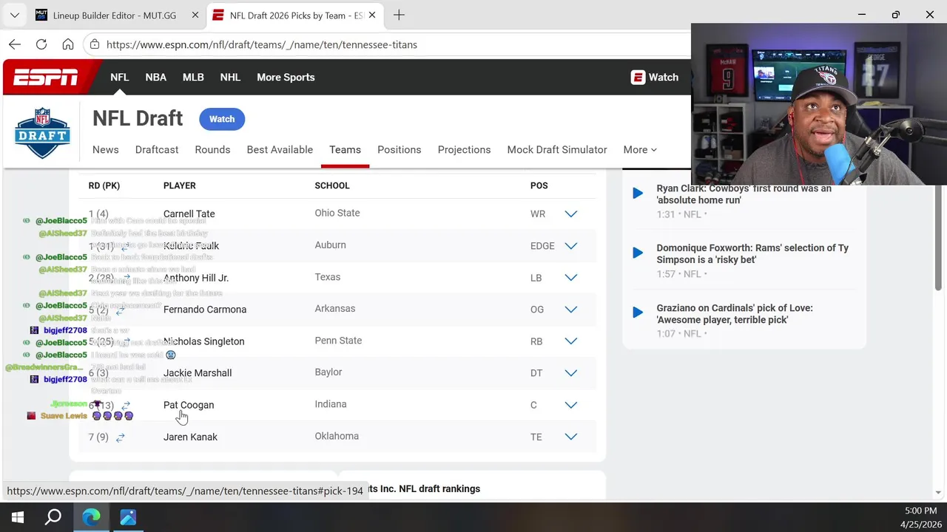Screen dimensions: 947x532
Task: Close the Lineup Builder Editor tab
Action: [x=195, y=15]
